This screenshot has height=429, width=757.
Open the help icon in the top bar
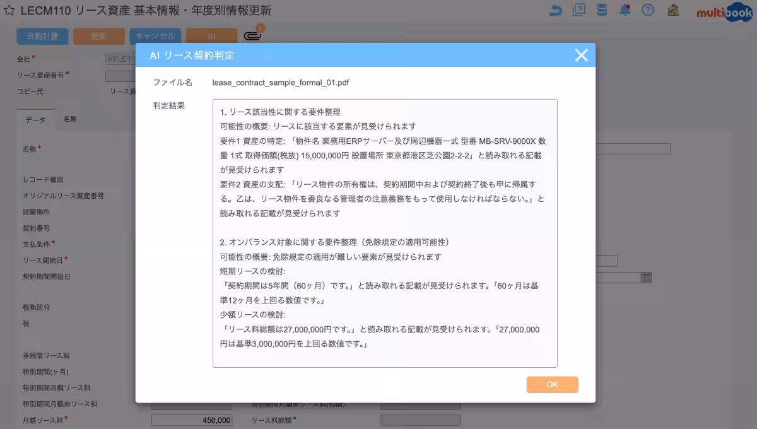pos(647,10)
